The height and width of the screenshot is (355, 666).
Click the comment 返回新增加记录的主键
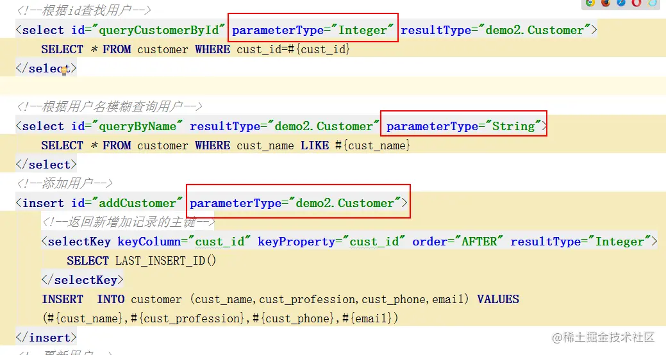click(x=128, y=222)
